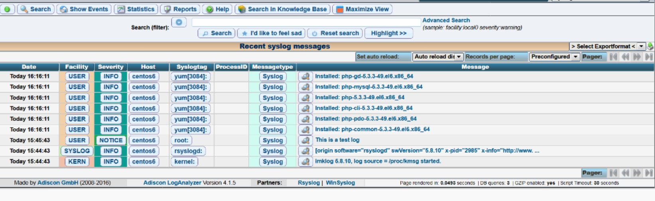Open the Select Exportformat dropdown

607,46
